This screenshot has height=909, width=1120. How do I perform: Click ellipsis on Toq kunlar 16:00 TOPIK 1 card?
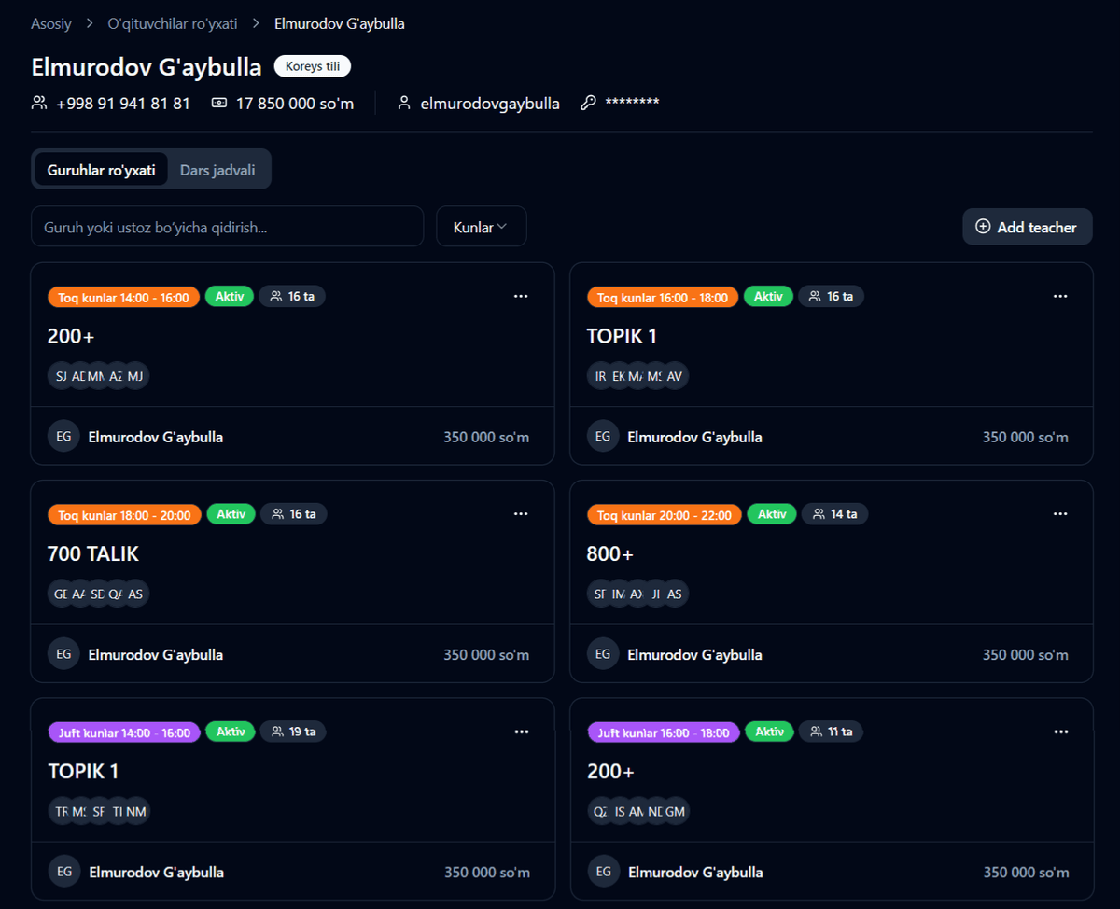(x=1060, y=296)
